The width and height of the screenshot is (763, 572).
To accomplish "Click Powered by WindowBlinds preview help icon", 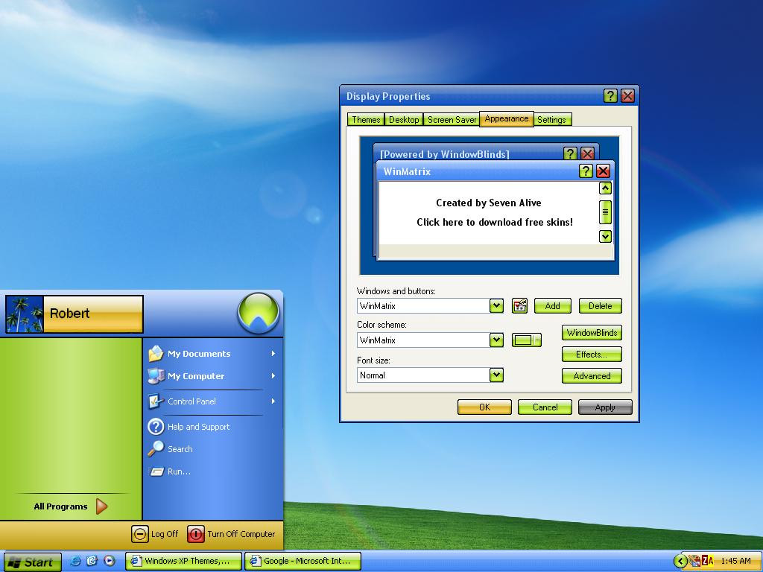I will click(x=570, y=153).
